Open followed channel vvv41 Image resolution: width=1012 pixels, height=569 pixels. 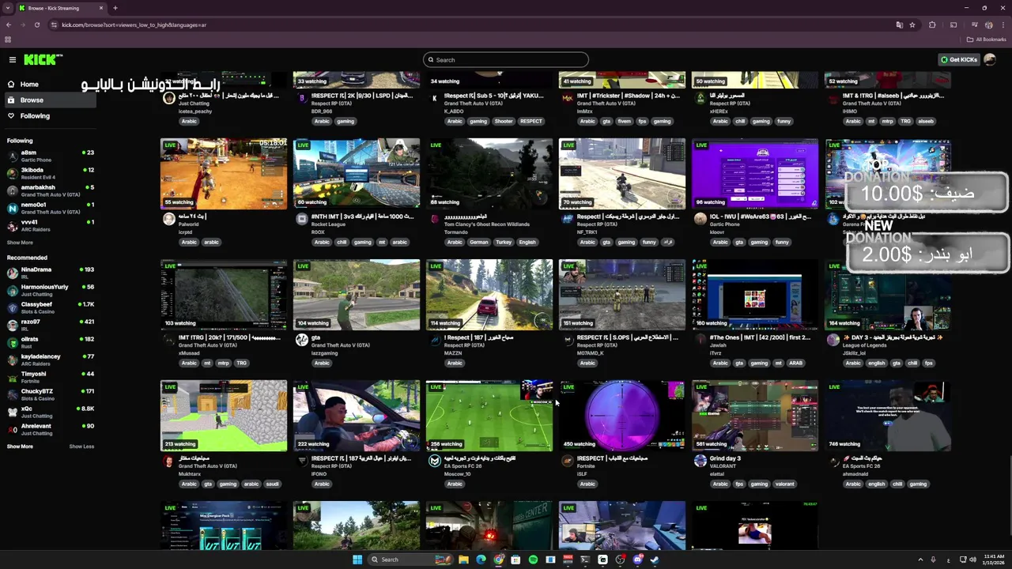50,225
